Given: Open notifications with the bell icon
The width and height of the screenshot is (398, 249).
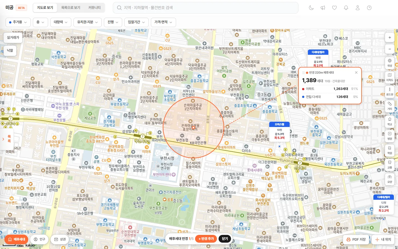Looking at the screenshot, I should (x=346, y=8).
